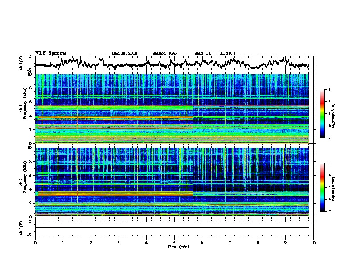Click the "ch.1(V)" axis label
The height and width of the screenshot is (272, 353).
(x=21, y=63)
